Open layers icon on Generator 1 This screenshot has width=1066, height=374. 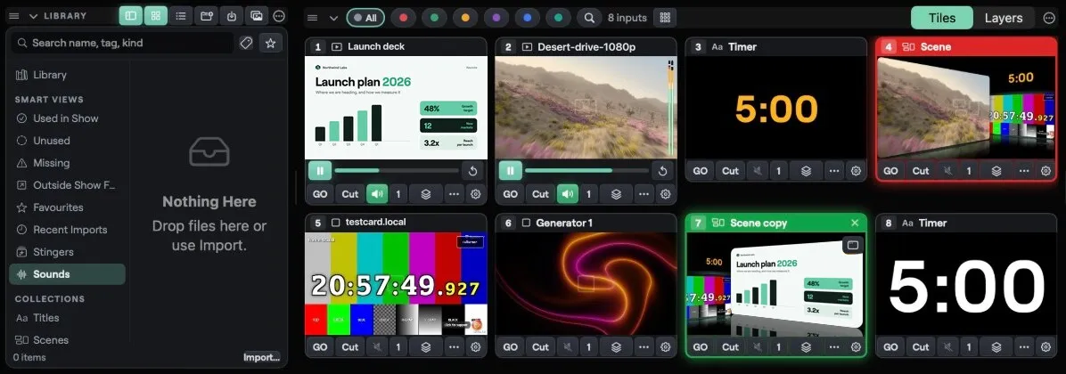click(616, 347)
